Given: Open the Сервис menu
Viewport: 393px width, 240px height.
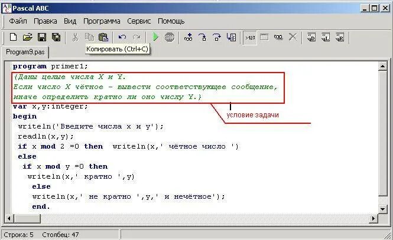Looking at the screenshot, I should pos(139,21).
